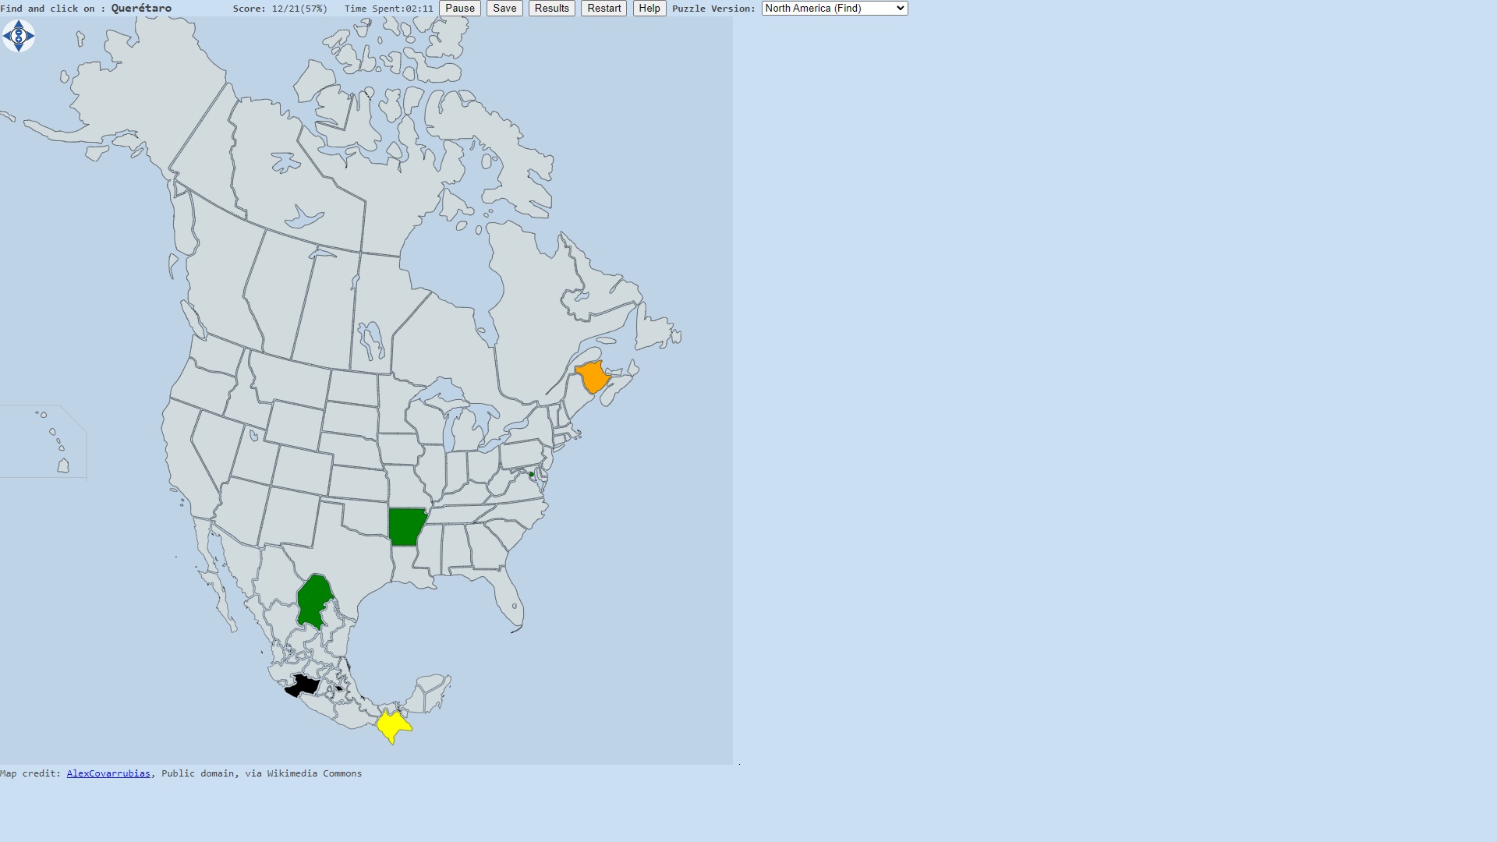Click the green Coahuila state in Mexico
This screenshot has width=1497, height=842.
click(313, 600)
